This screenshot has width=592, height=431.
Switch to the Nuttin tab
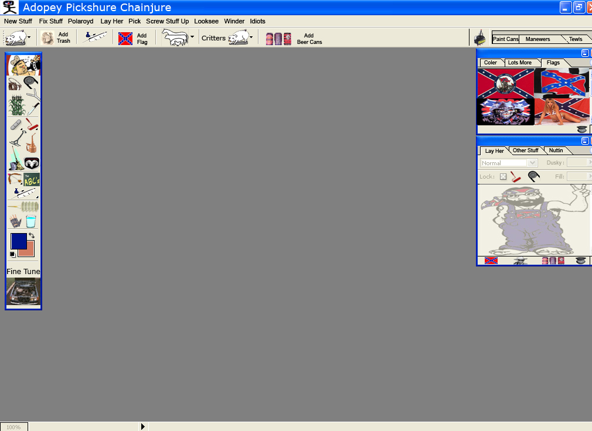556,150
